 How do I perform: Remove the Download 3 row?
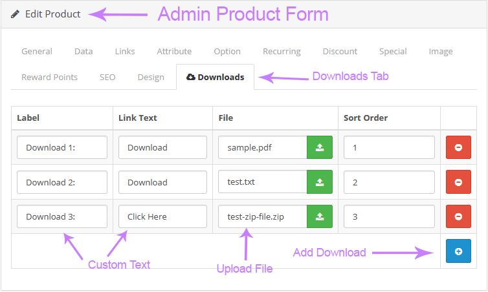(x=458, y=216)
